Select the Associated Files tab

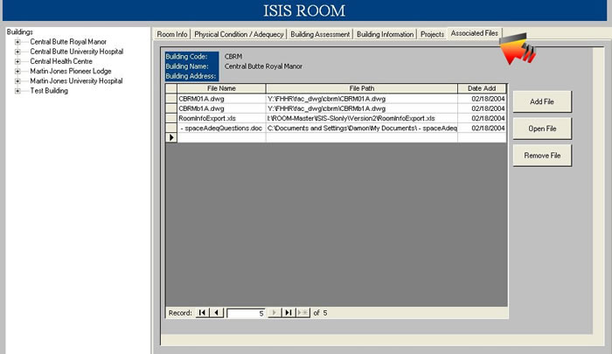(474, 33)
